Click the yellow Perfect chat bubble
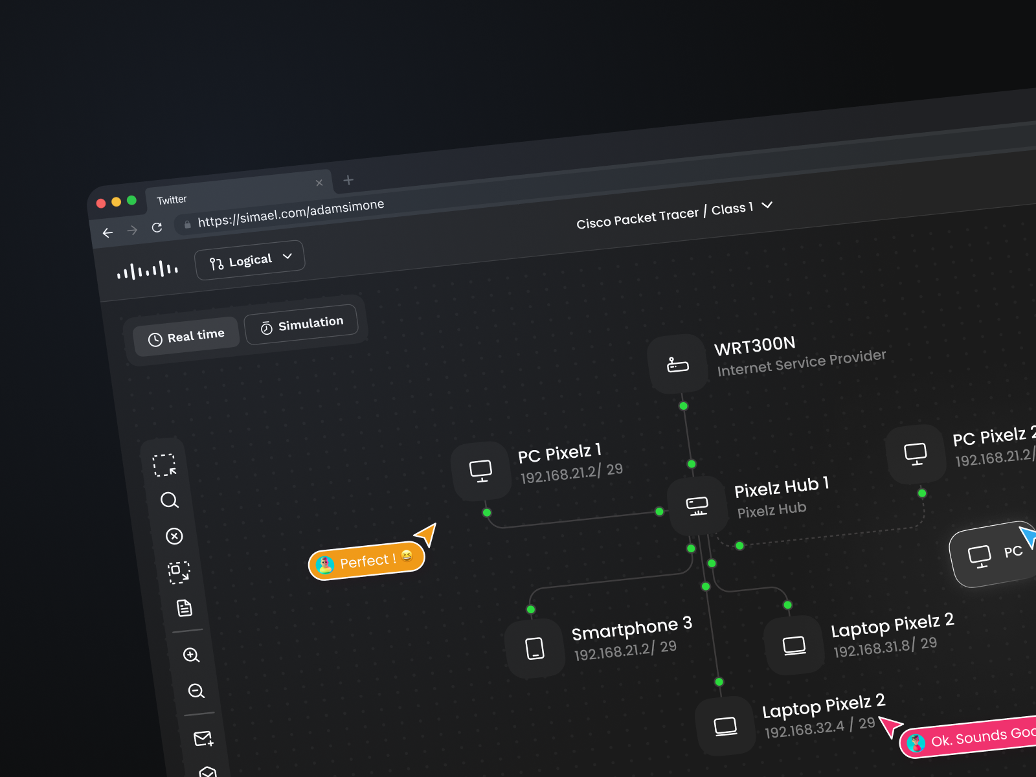This screenshot has height=777, width=1036. pyautogui.click(x=366, y=559)
